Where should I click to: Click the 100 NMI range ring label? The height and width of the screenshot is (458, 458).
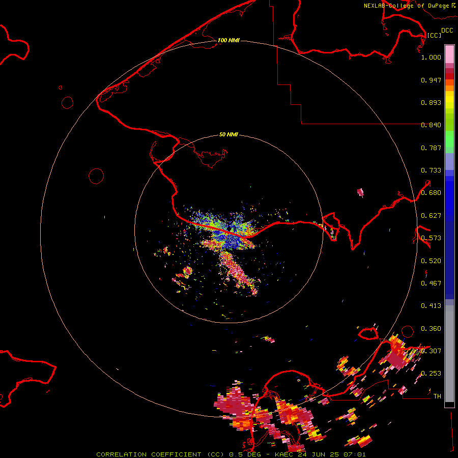tap(228, 40)
